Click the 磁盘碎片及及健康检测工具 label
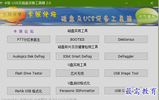159x100 pixels. [x=78, y=47]
